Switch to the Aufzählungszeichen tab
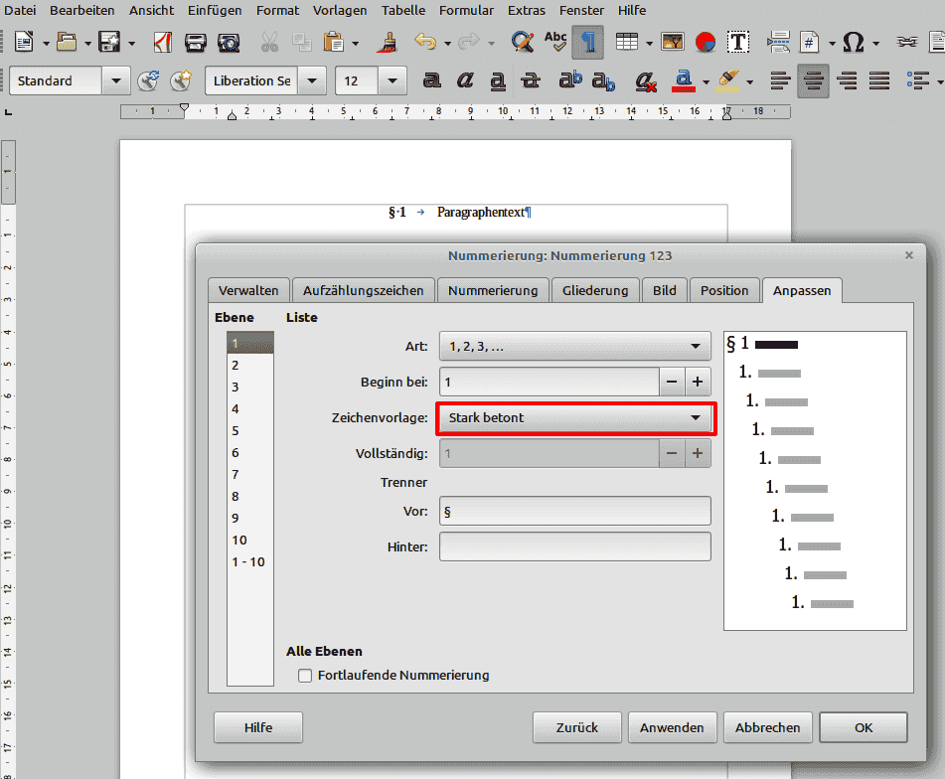 coord(364,290)
